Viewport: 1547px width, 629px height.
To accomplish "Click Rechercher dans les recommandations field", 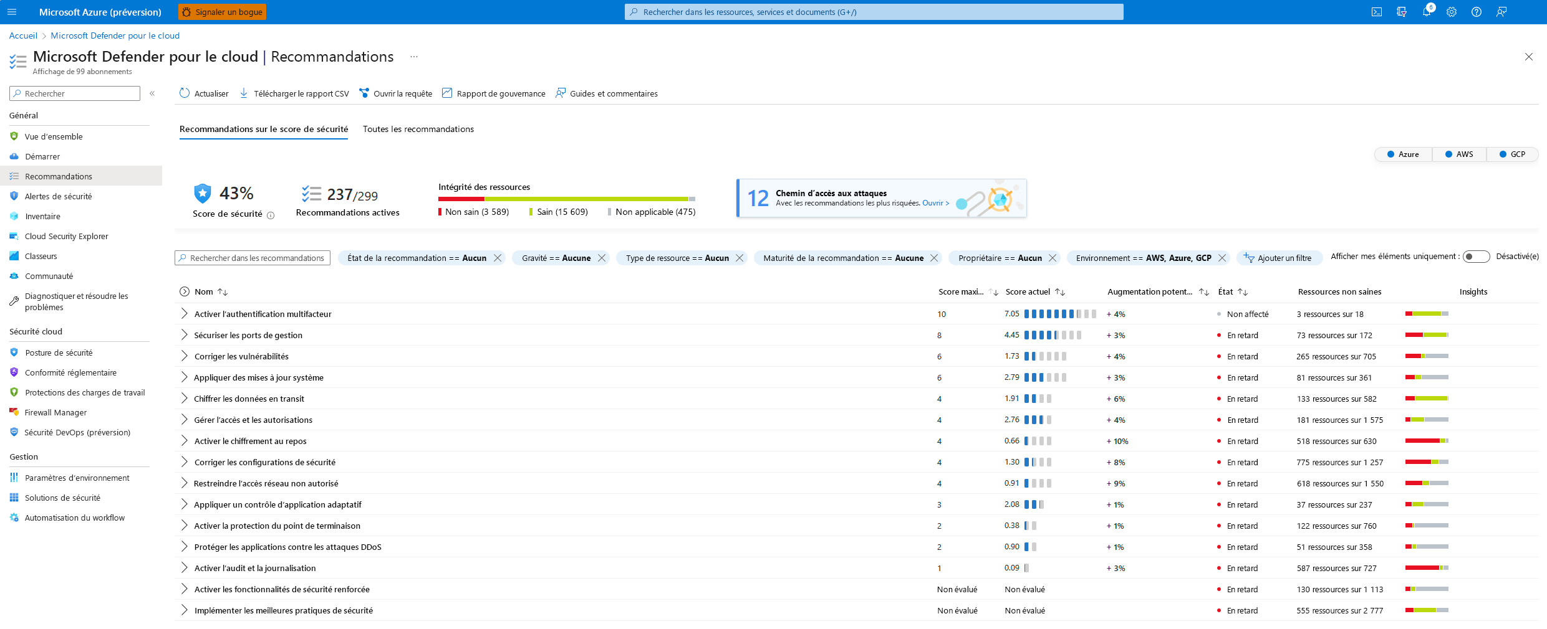I will click(x=253, y=258).
